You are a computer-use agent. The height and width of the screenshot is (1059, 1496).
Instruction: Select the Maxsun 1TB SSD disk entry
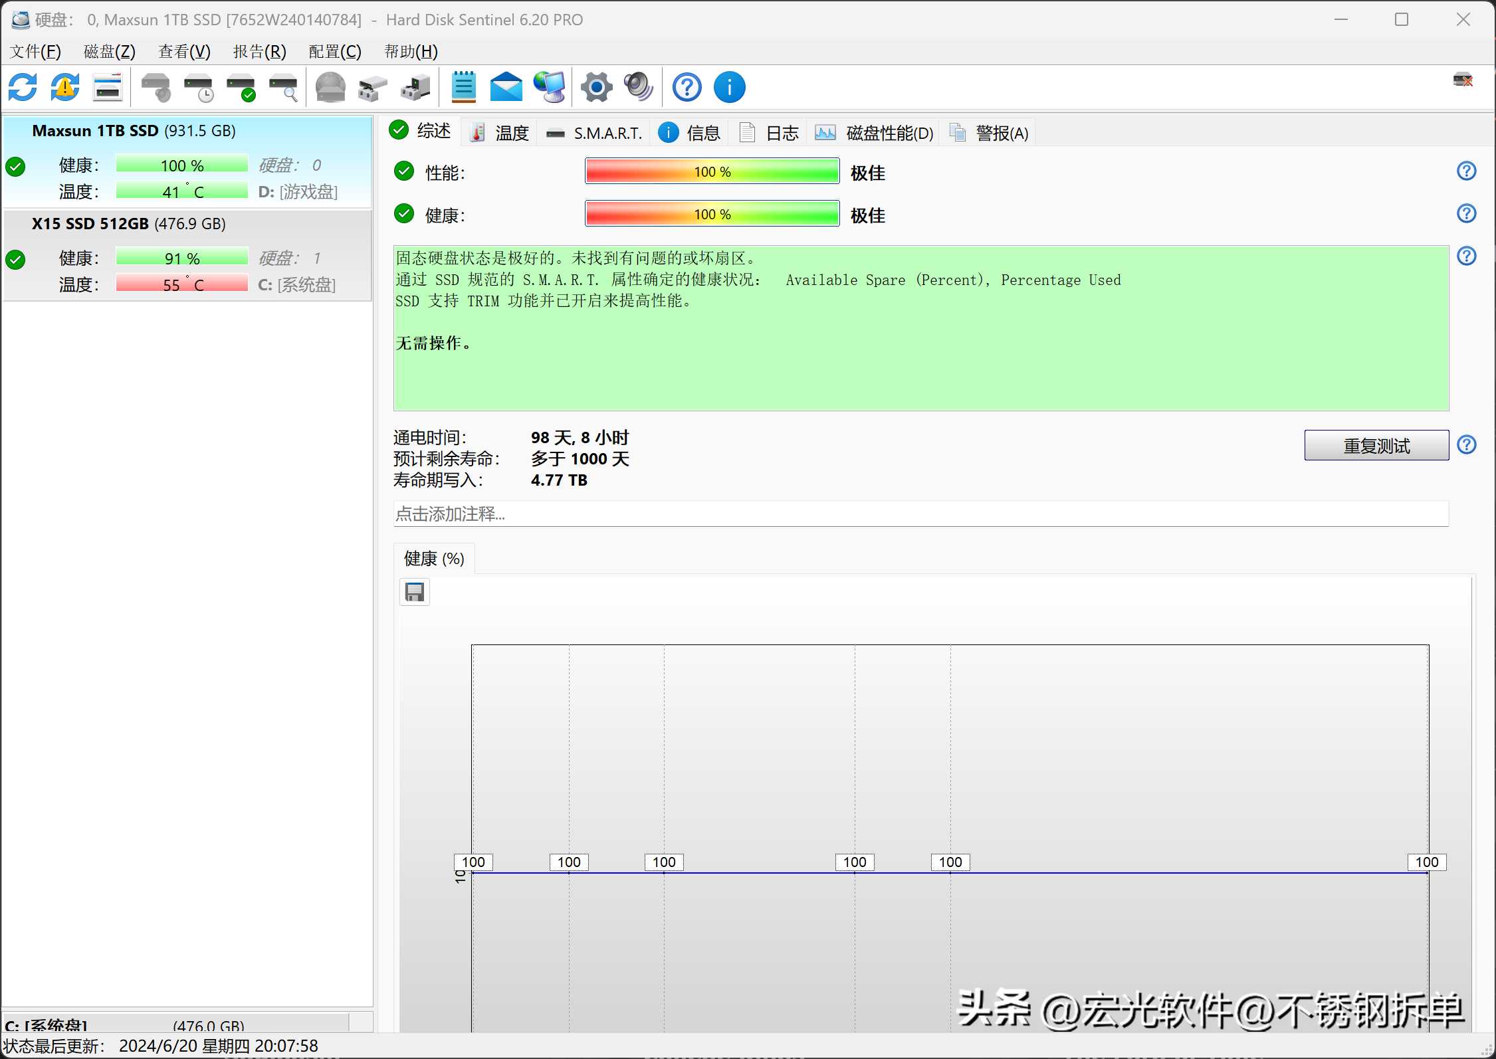187,161
